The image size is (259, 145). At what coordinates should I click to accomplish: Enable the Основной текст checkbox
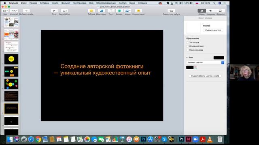(187, 46)
